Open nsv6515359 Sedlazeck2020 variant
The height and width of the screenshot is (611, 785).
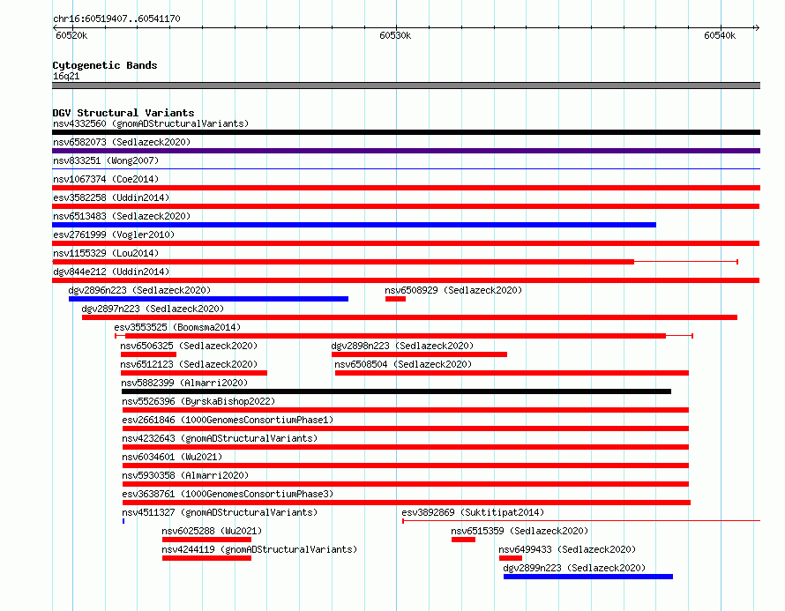click(x=520, y=531)
